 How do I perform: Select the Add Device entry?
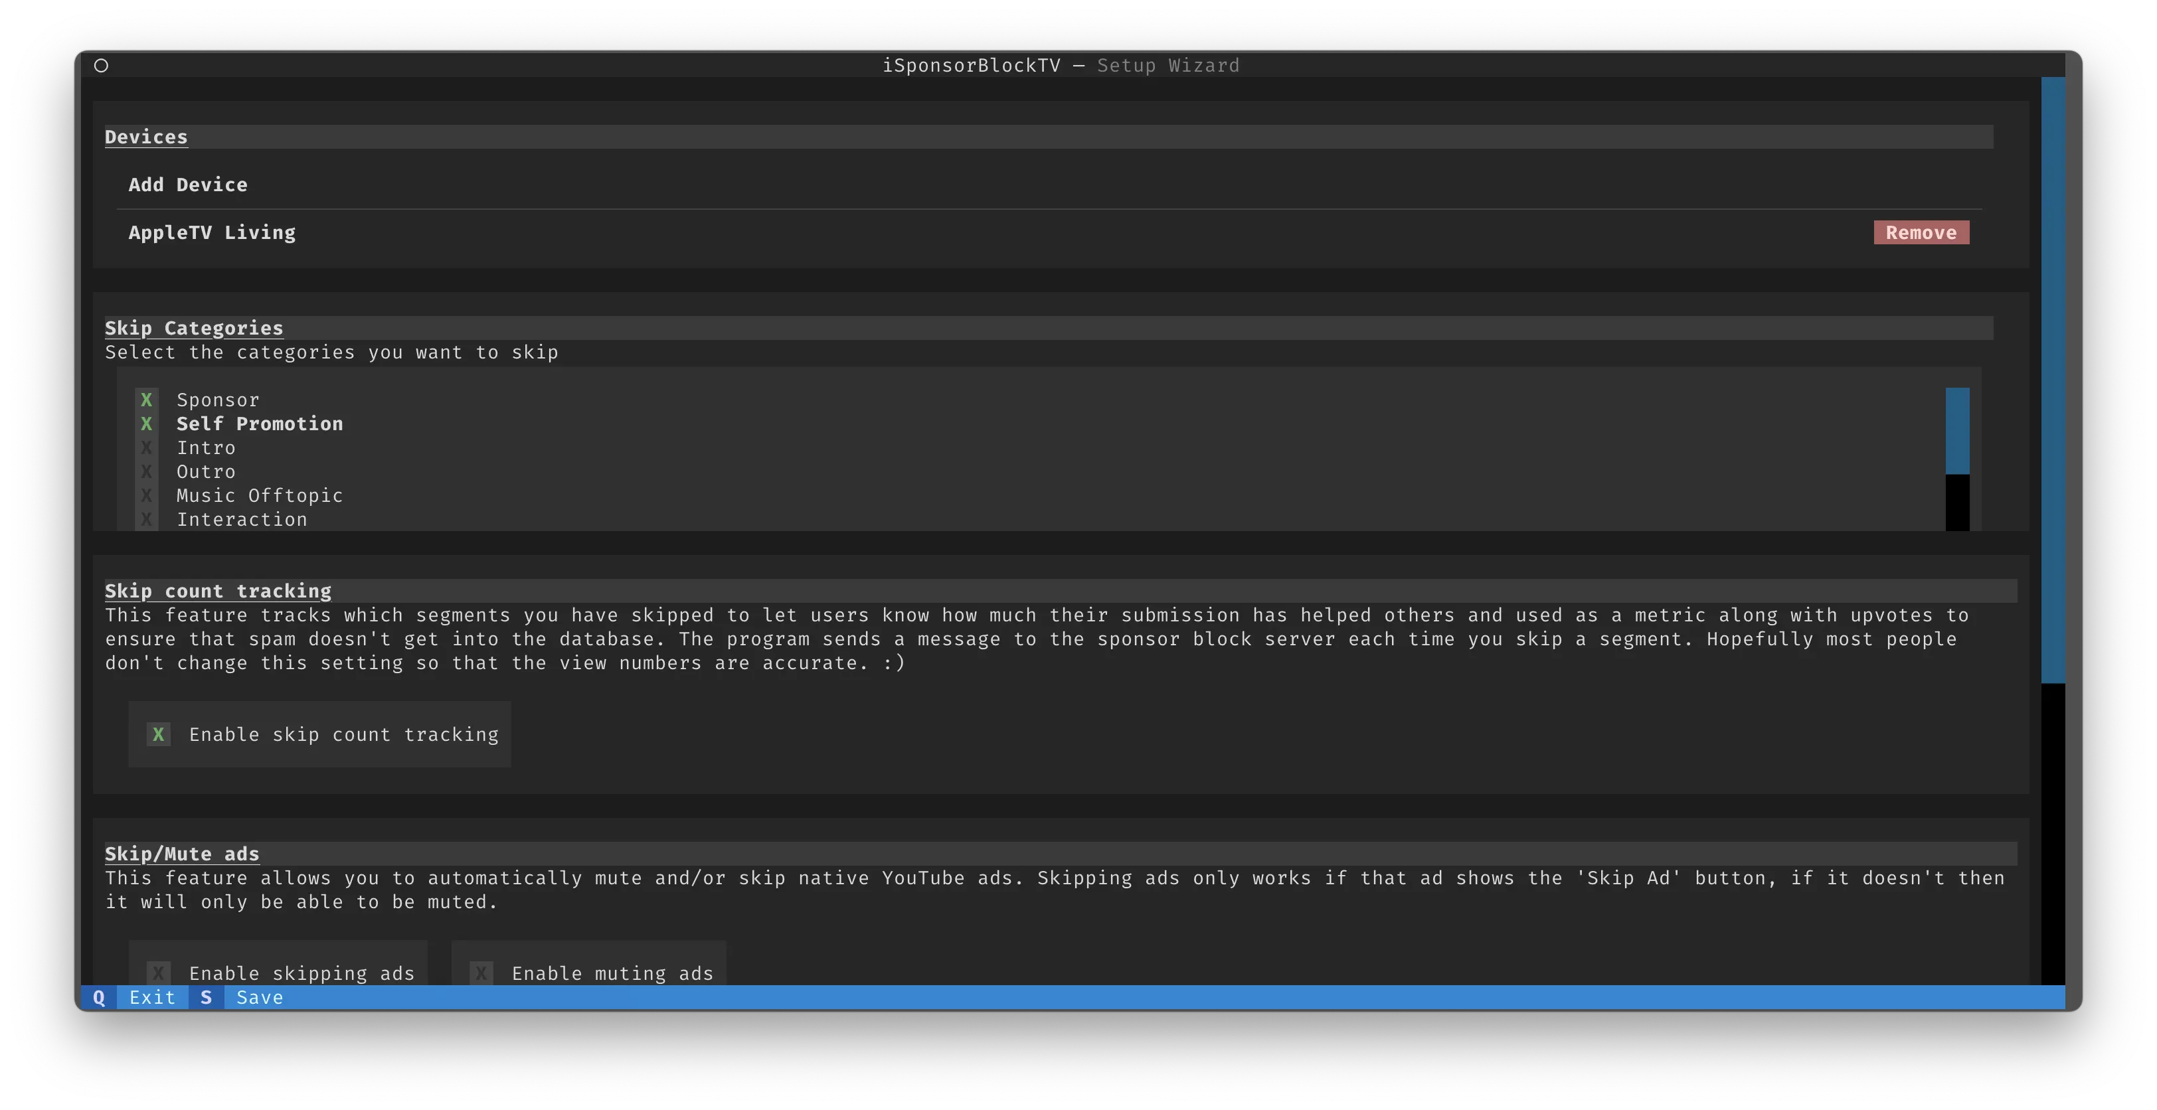coord(187,184)
